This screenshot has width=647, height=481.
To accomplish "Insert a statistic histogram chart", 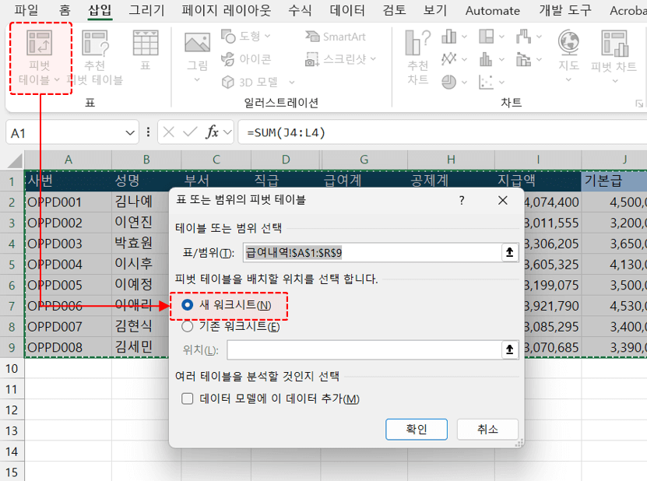I will [486, 59].
